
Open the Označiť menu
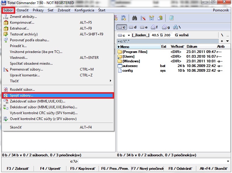23,10
